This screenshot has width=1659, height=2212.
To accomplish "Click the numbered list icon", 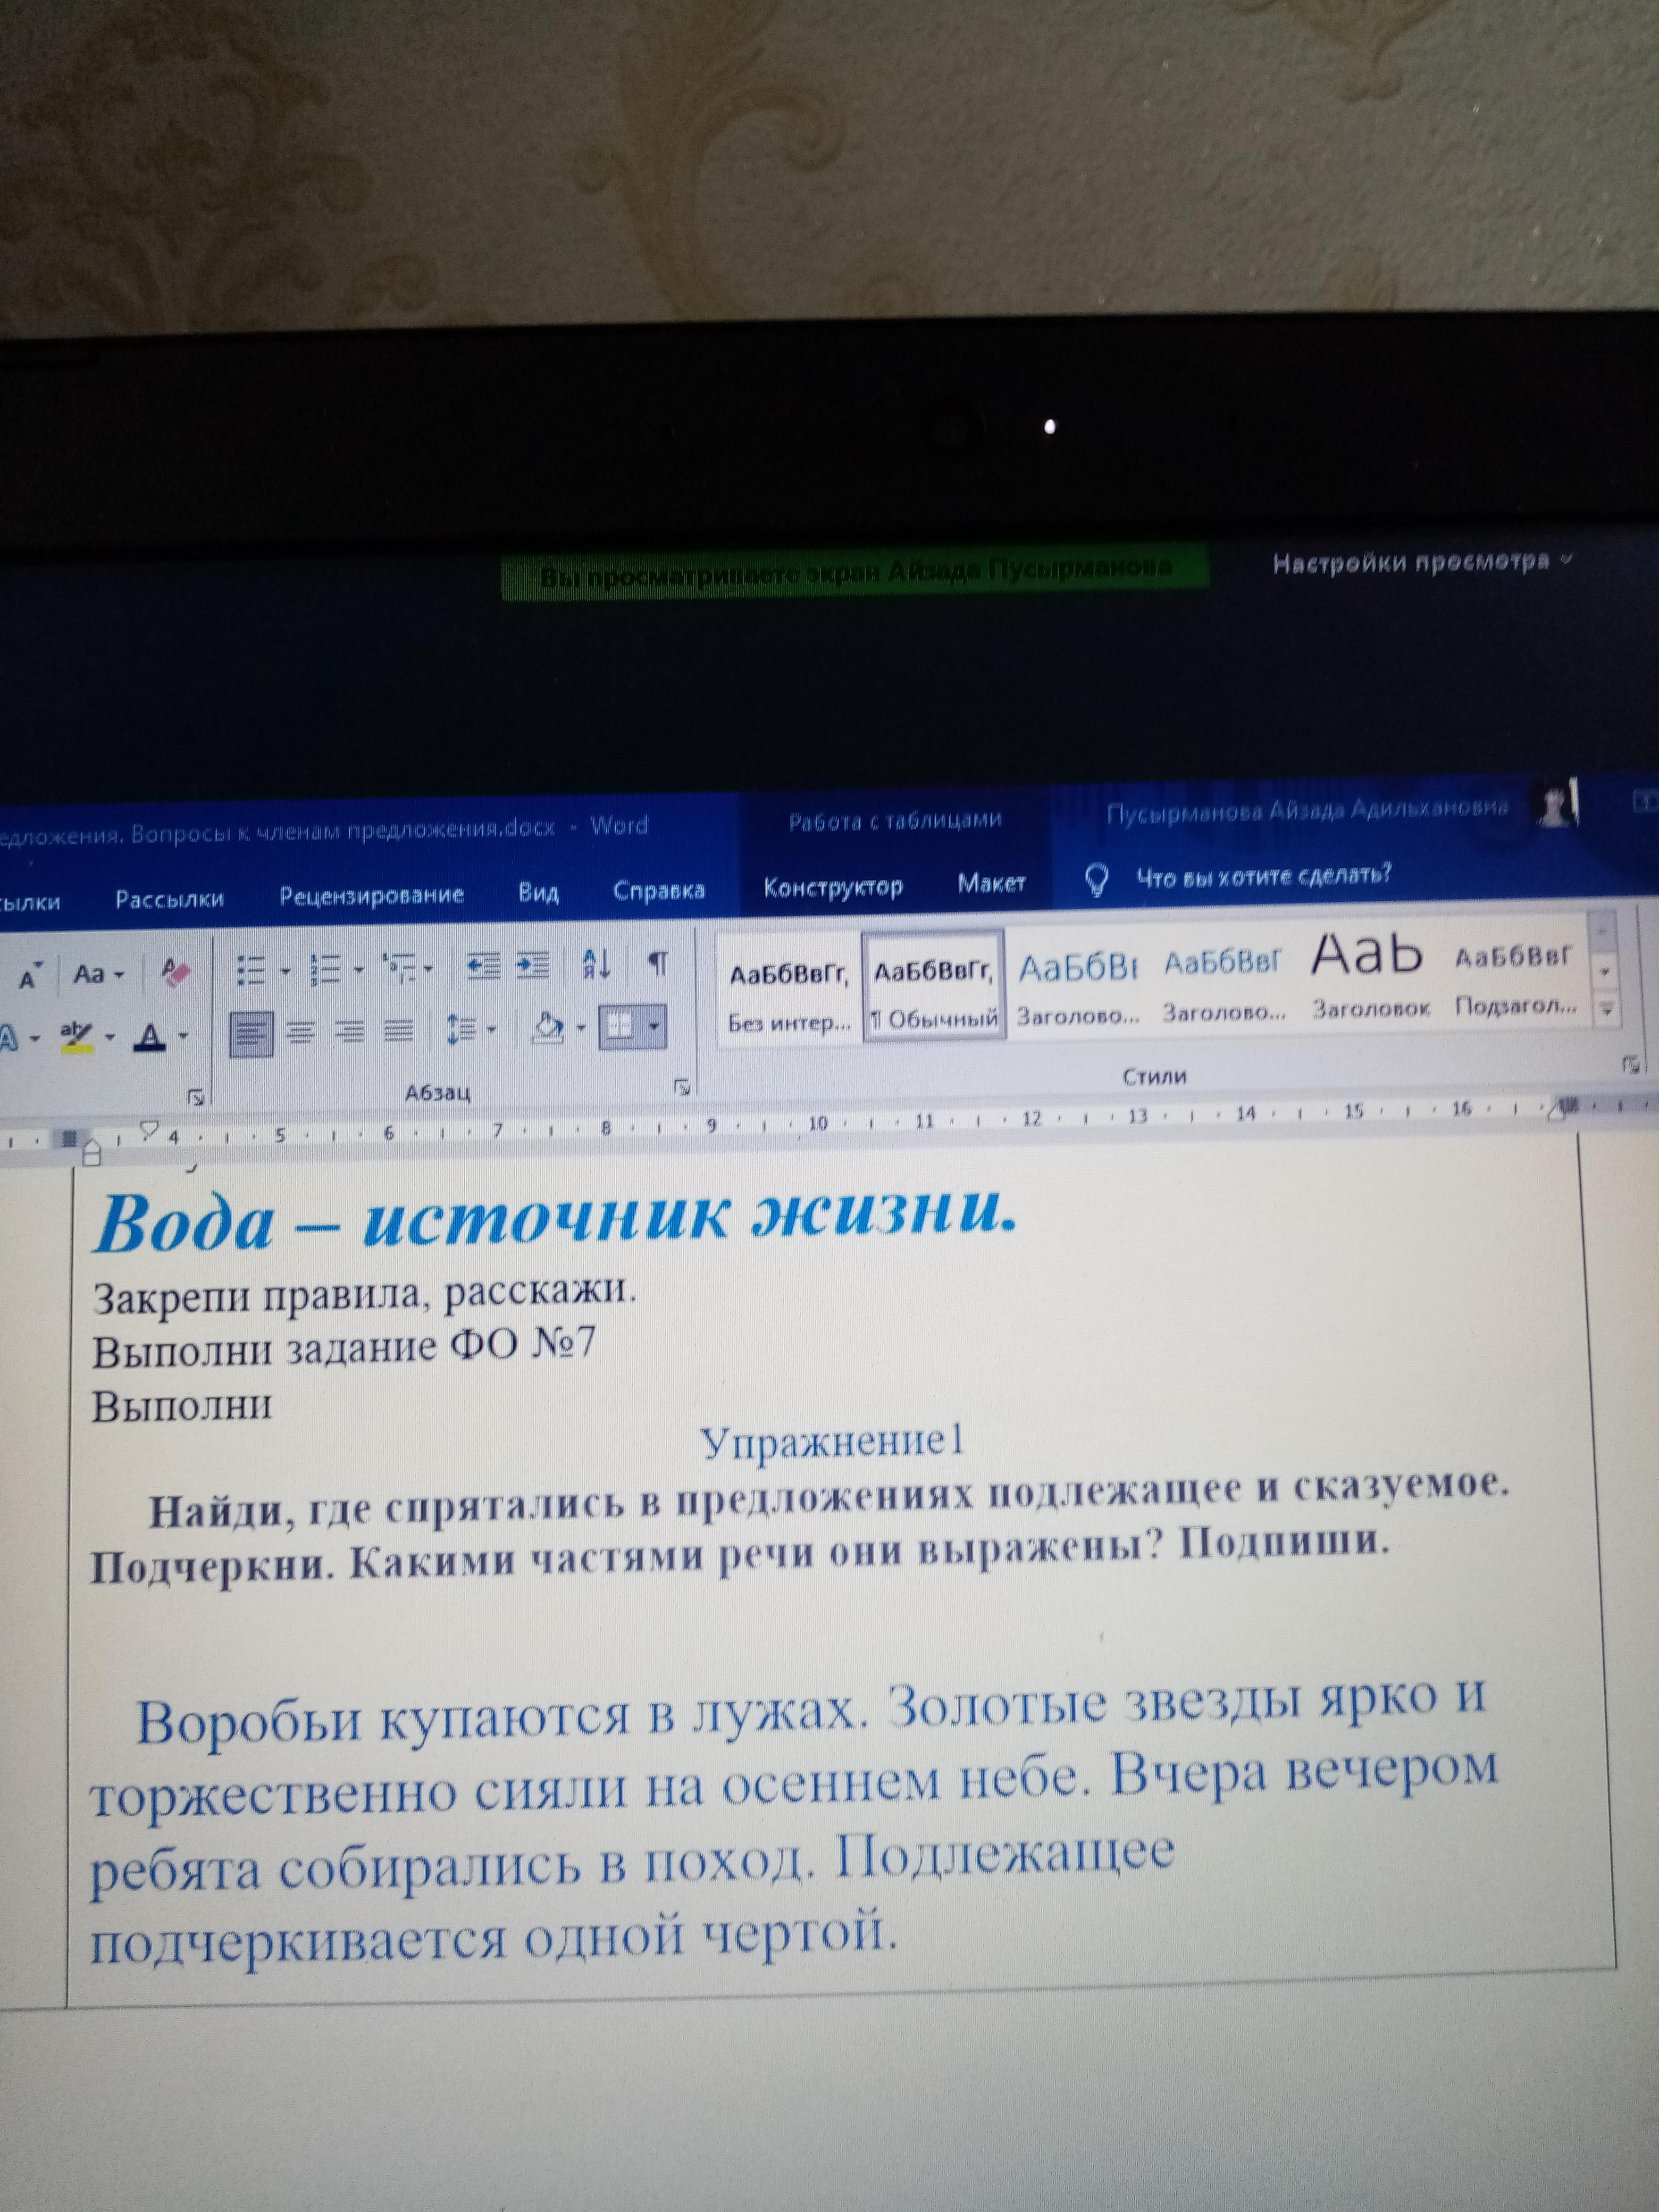I will pos(326,969).
